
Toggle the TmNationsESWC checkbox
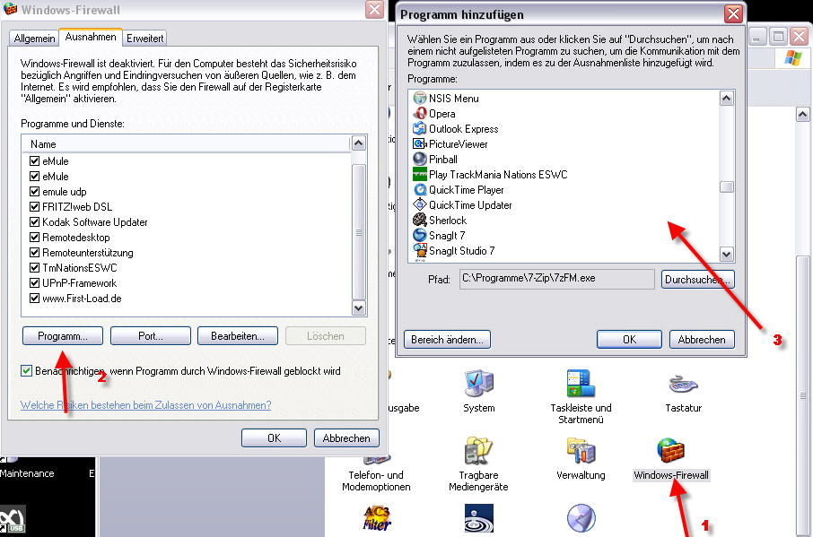tap(35, 268)
